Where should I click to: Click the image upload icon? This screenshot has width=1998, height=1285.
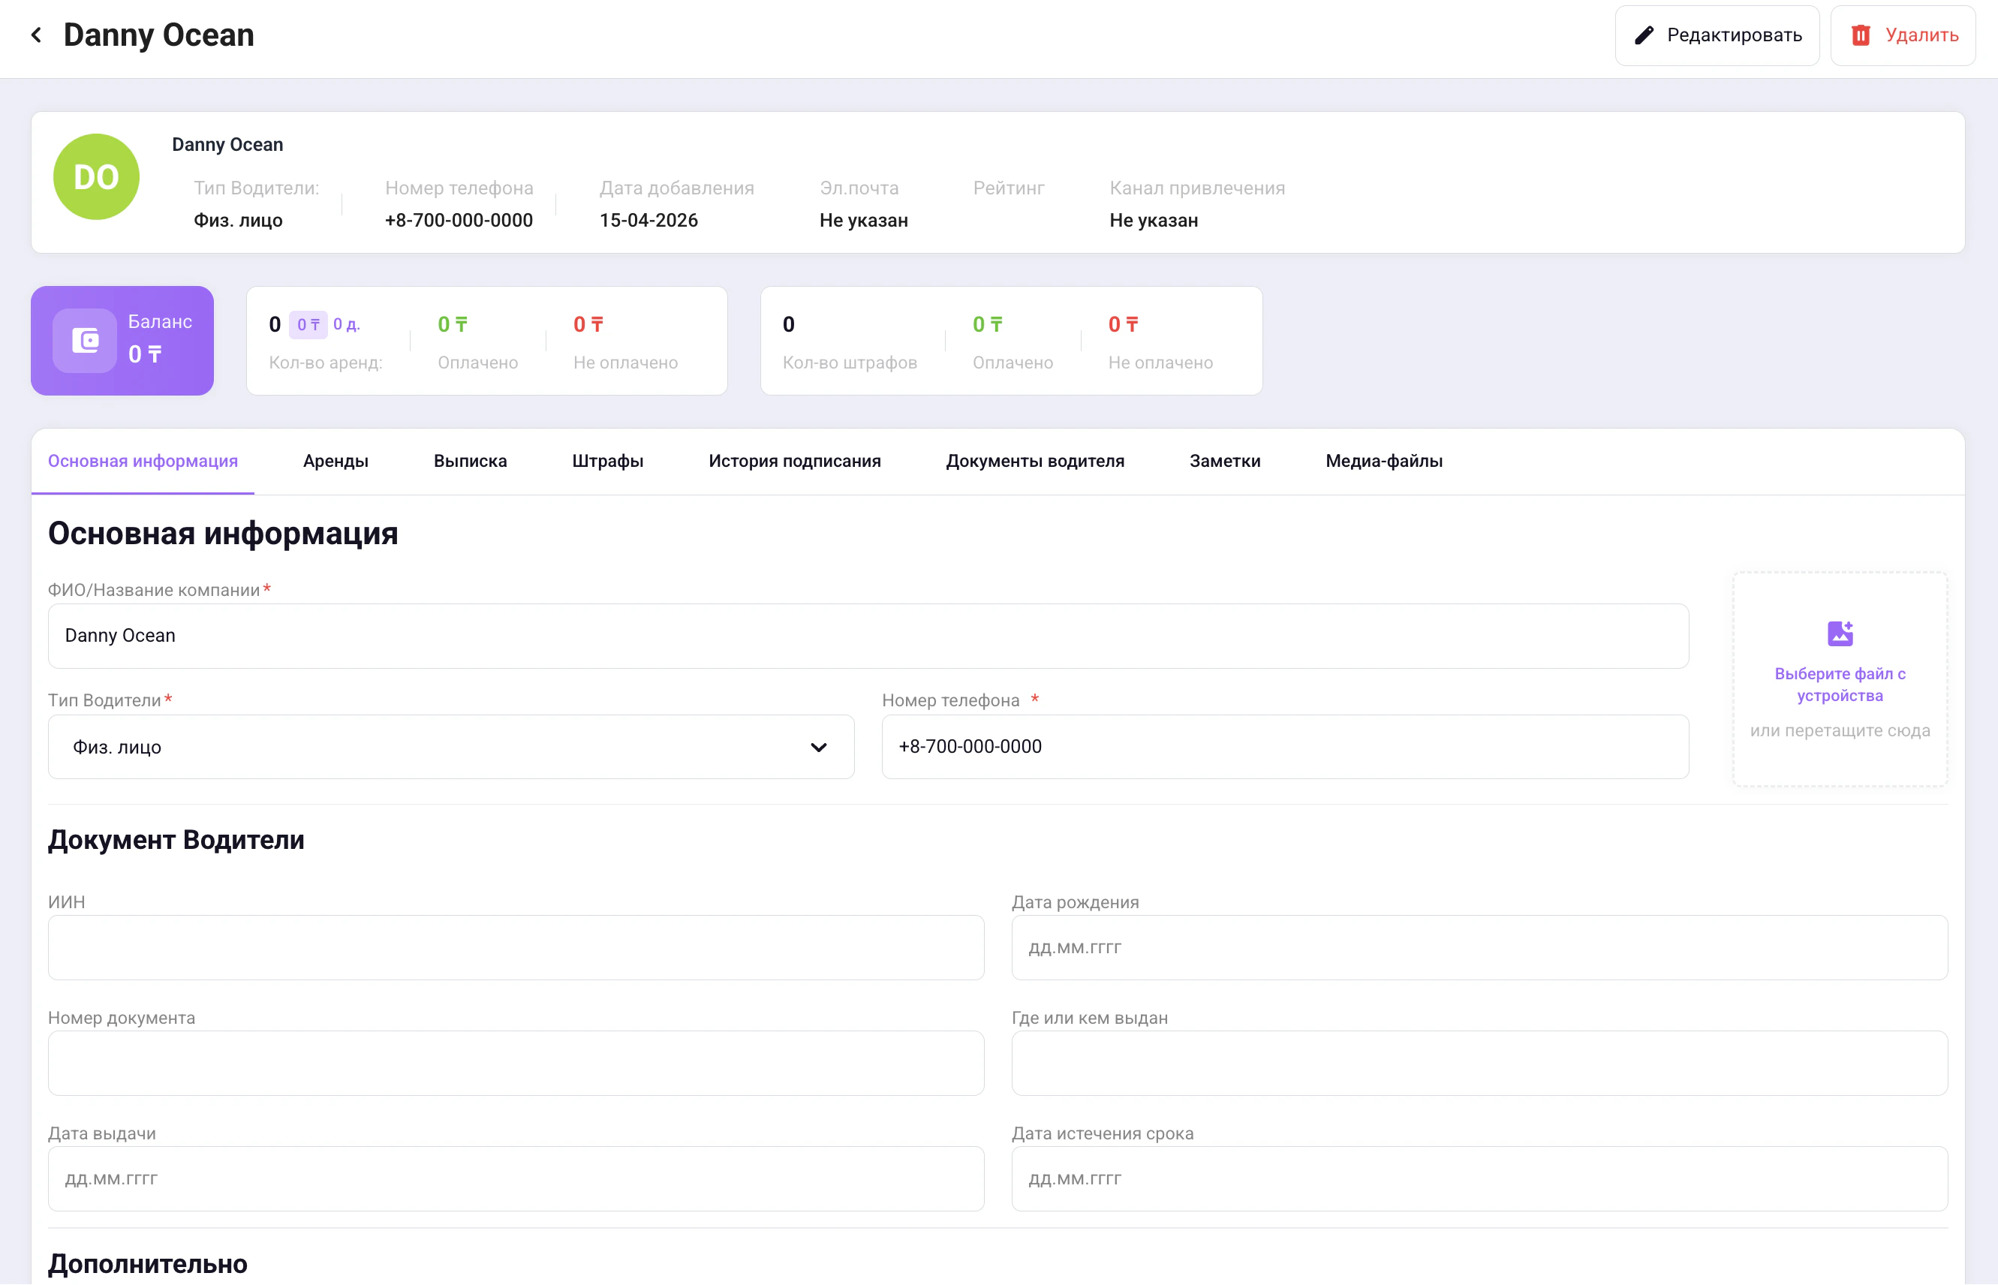click(1840, 633)
